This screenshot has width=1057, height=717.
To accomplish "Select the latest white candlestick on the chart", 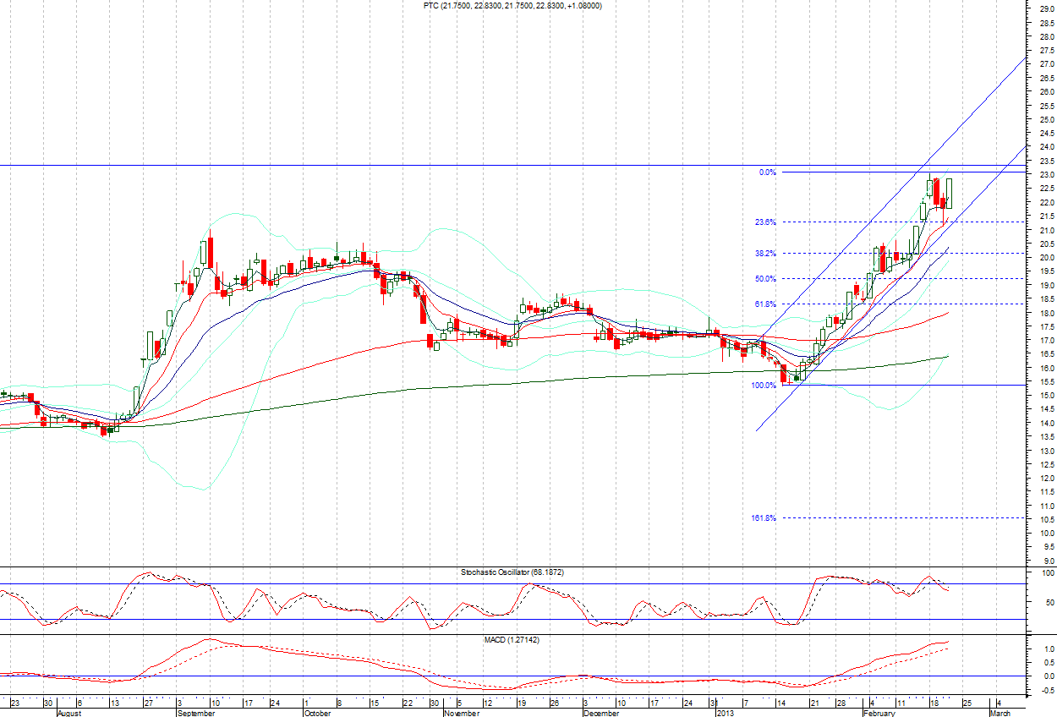I will (950, 194).
